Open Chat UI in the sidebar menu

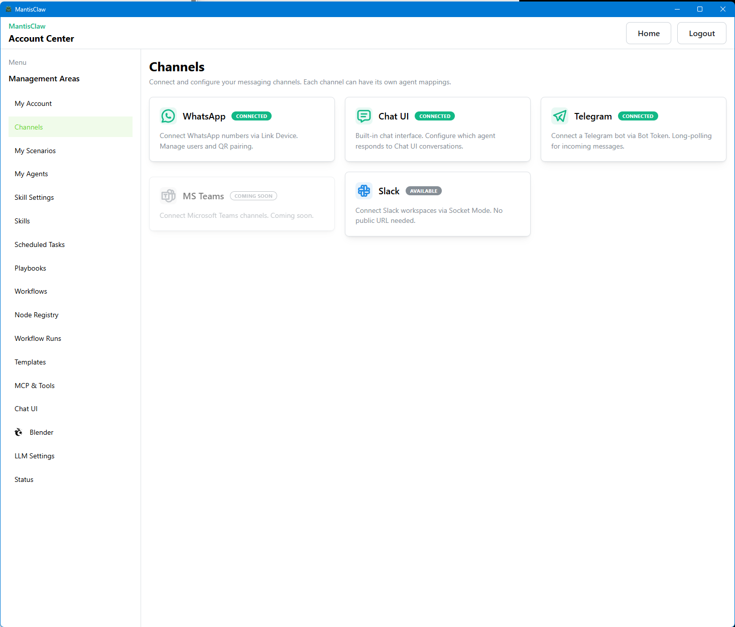tap(70, 409)
